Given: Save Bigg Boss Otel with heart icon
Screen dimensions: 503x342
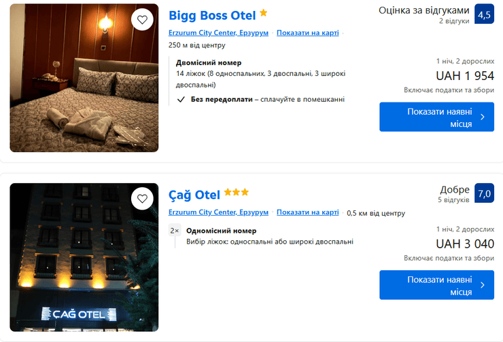Looking at the screenshot, I should [142, 20].
